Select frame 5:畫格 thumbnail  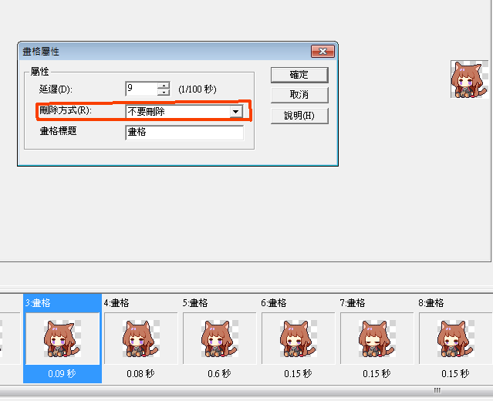[219, 339]
